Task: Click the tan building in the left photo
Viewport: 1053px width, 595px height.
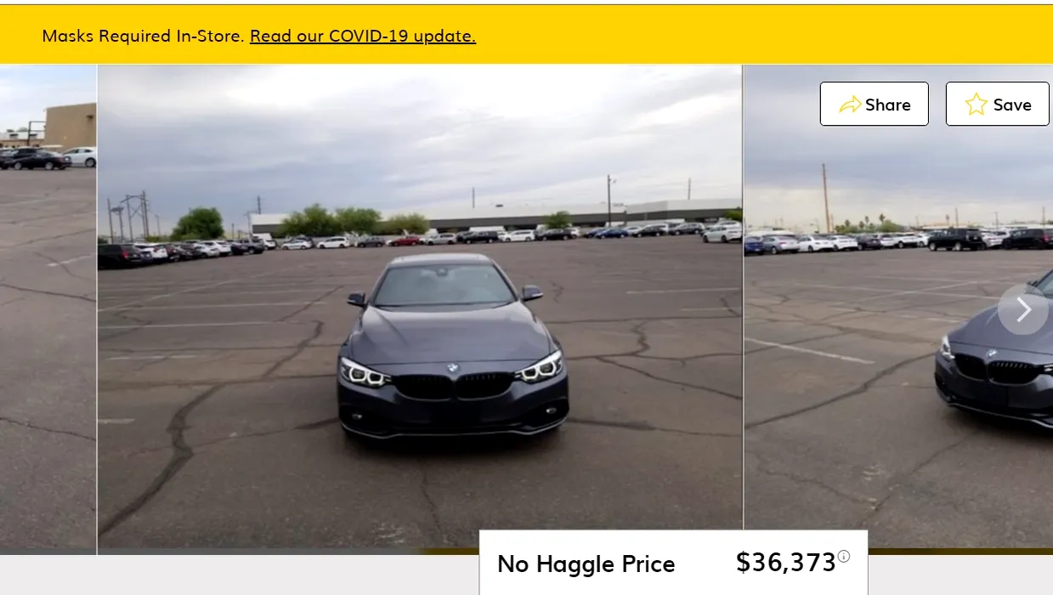Action: 70,126
